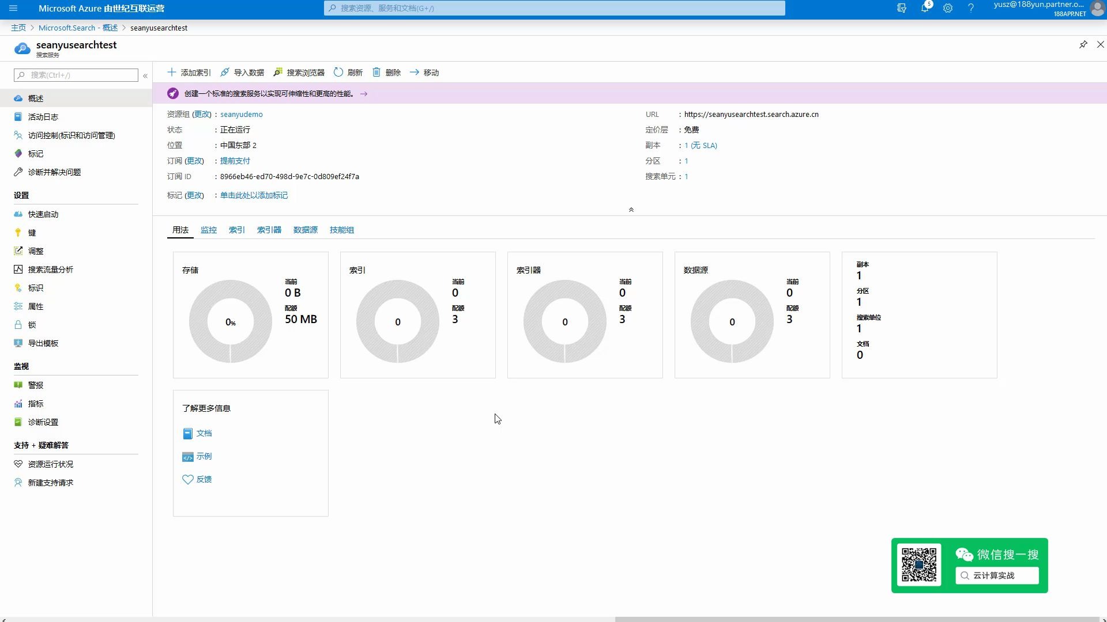Switch to the Indexes (索引) tab

click(236, 230)
